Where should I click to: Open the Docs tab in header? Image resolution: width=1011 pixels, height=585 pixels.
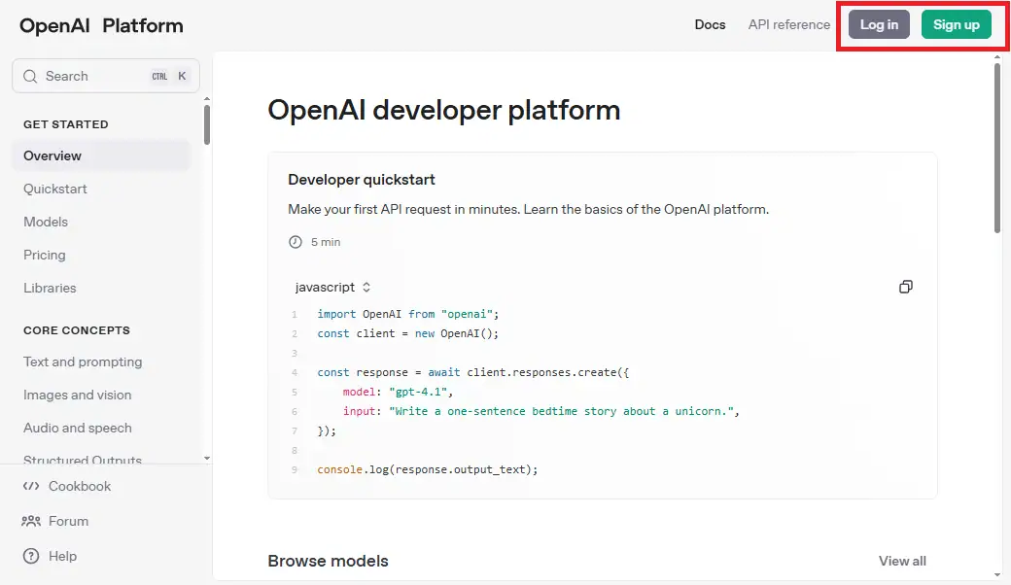tap(710, 24)
